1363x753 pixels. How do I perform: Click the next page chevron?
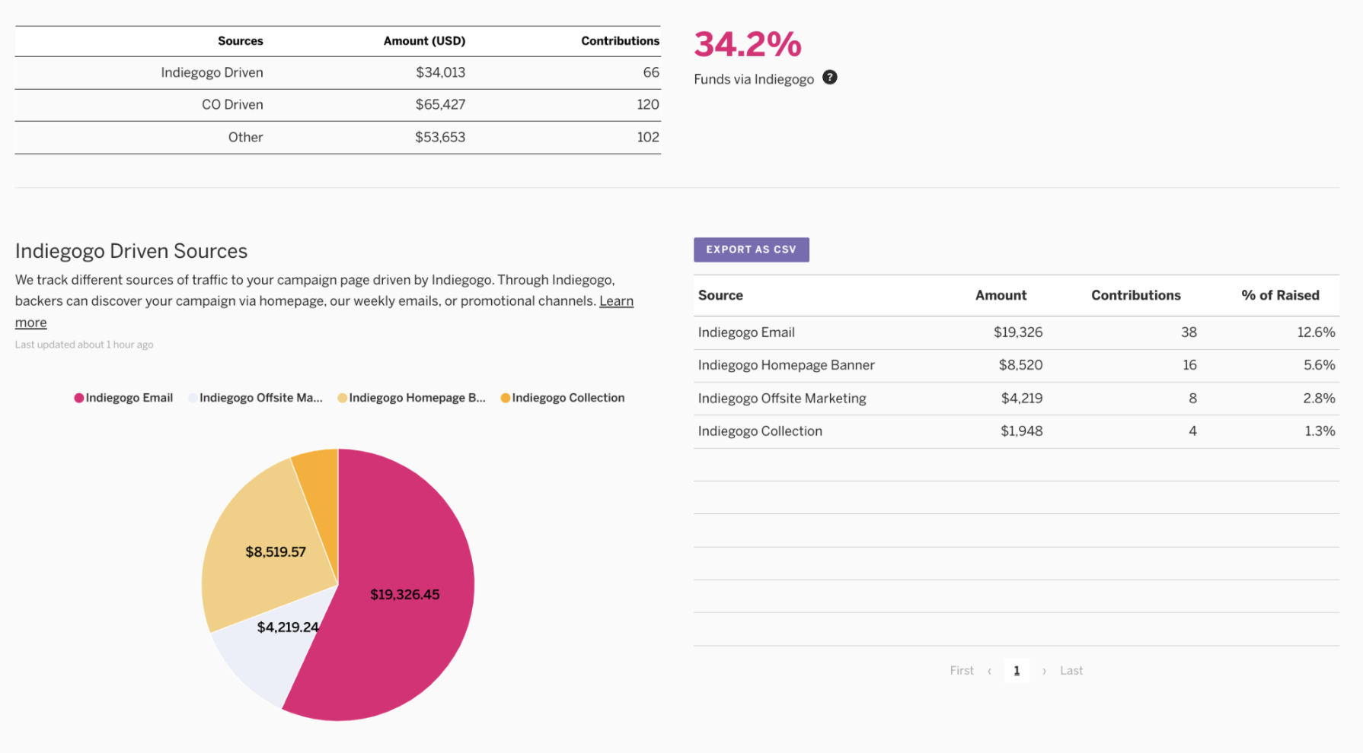click(x=1044, y=671)
